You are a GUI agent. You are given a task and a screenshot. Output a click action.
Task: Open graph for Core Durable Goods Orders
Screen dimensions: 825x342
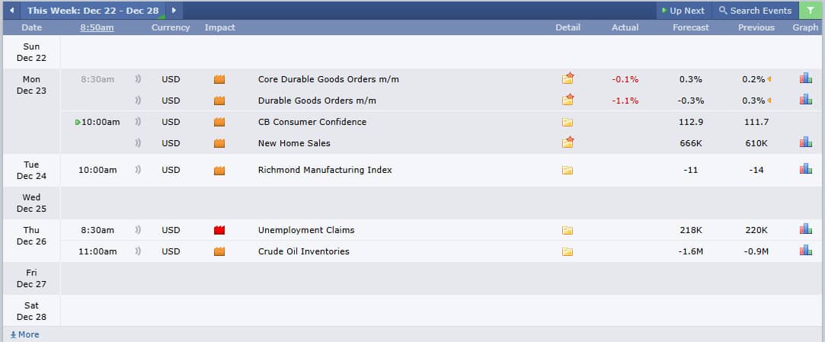(805, 78)
